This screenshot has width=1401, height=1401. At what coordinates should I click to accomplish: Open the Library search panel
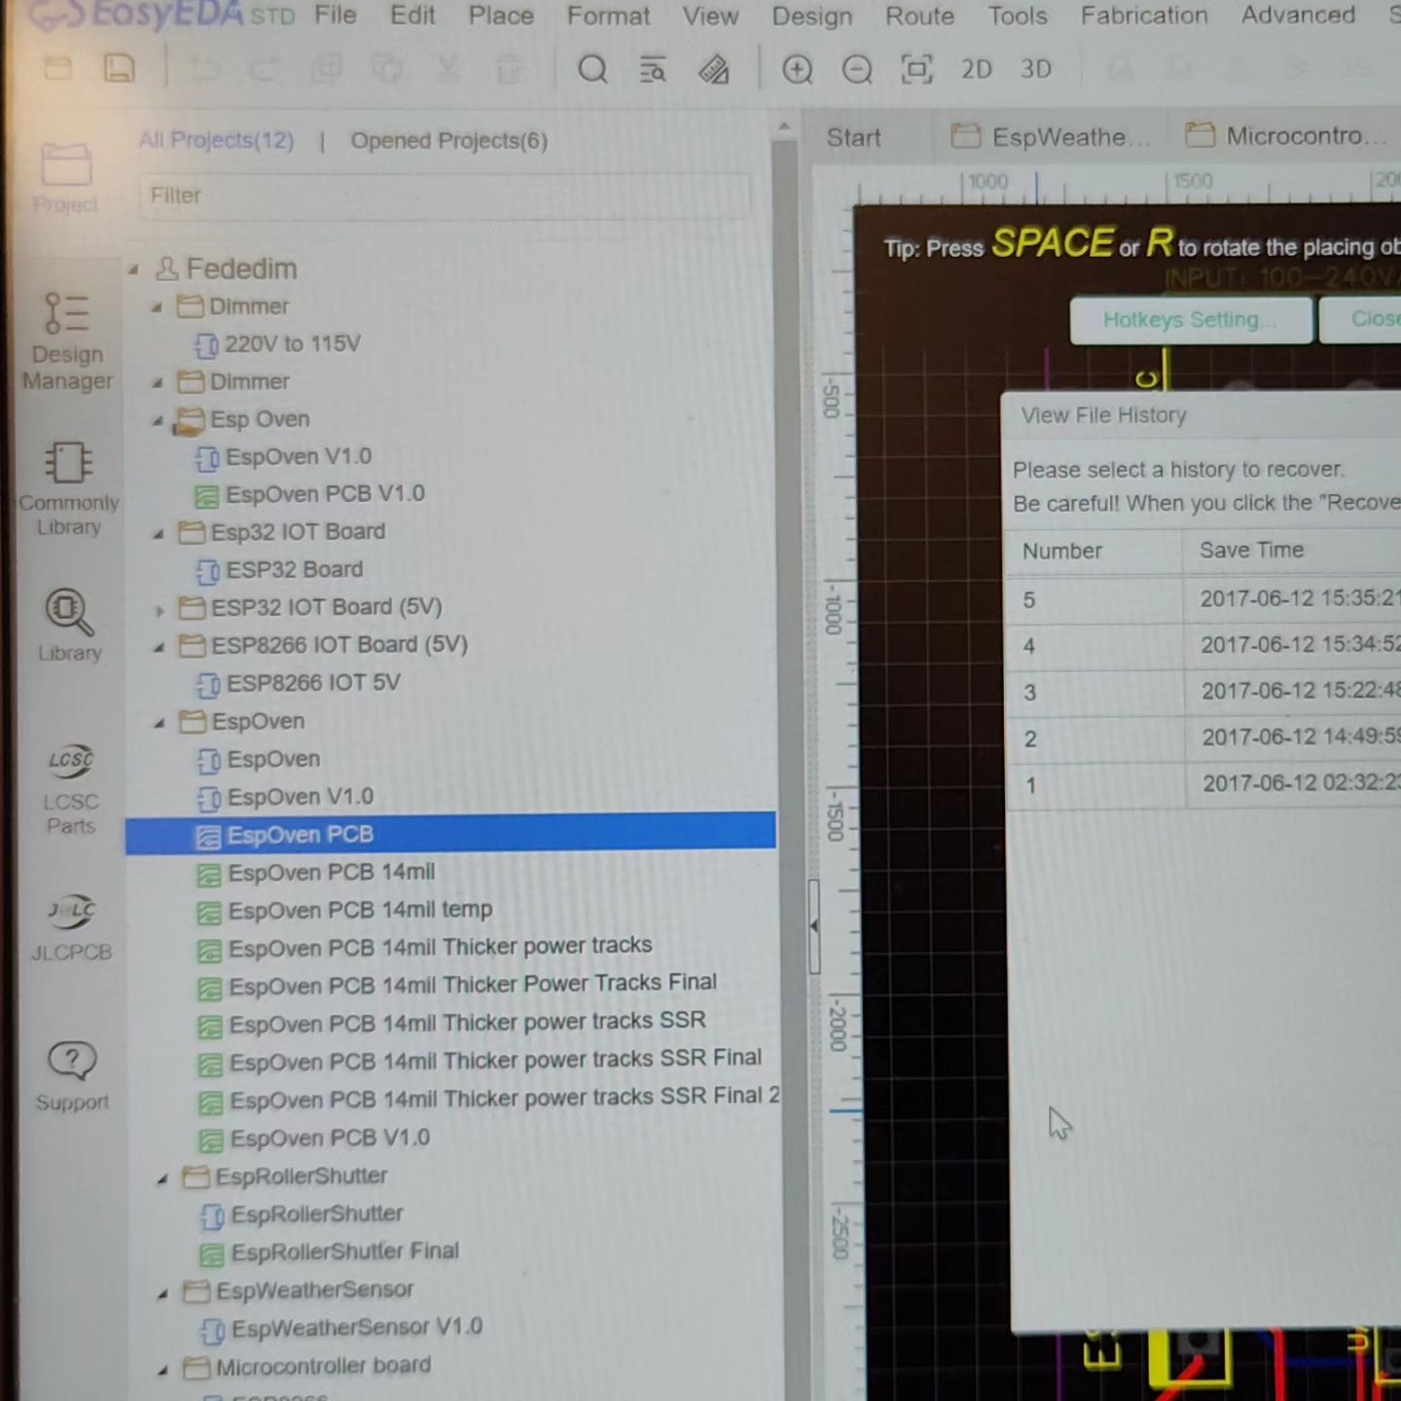point(69,625)
